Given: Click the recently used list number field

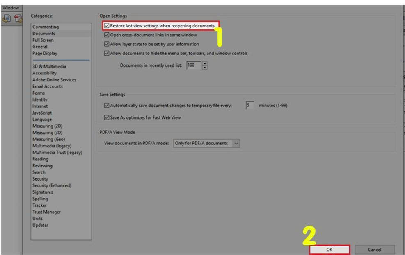Looking at the screenshot, I should pyautogui.click(x=194, y=65).
